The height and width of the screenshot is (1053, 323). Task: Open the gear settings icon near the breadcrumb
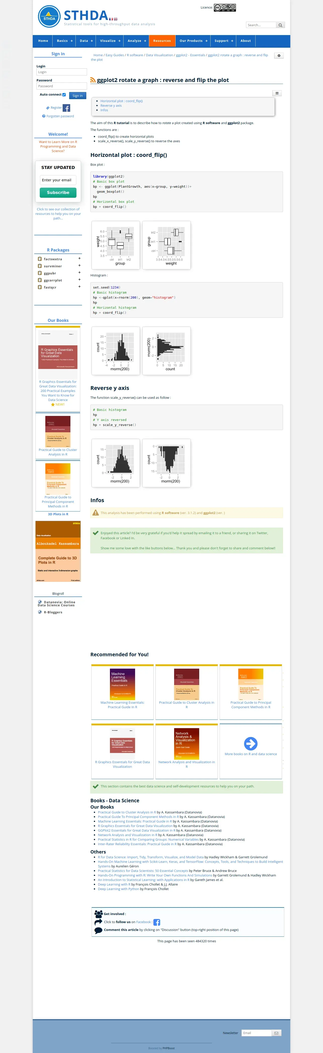pos(279,55)
